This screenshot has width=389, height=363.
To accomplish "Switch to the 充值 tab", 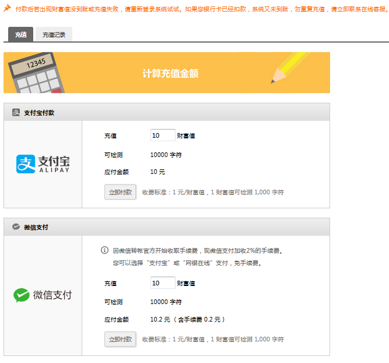I will (20, 34).
